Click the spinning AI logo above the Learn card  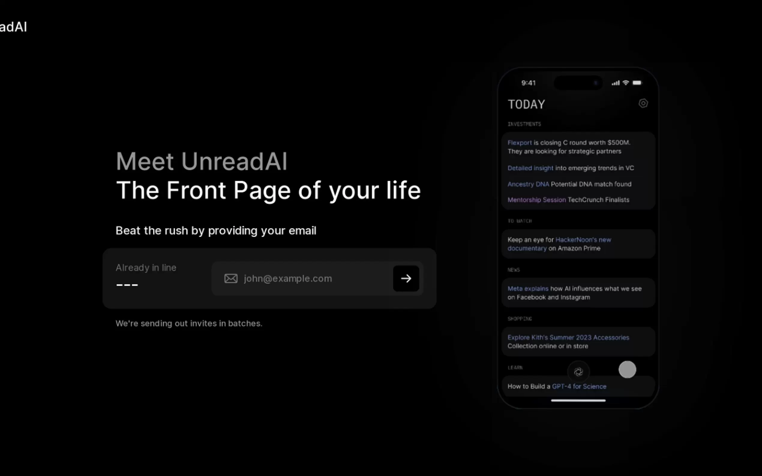pos(579,372)
